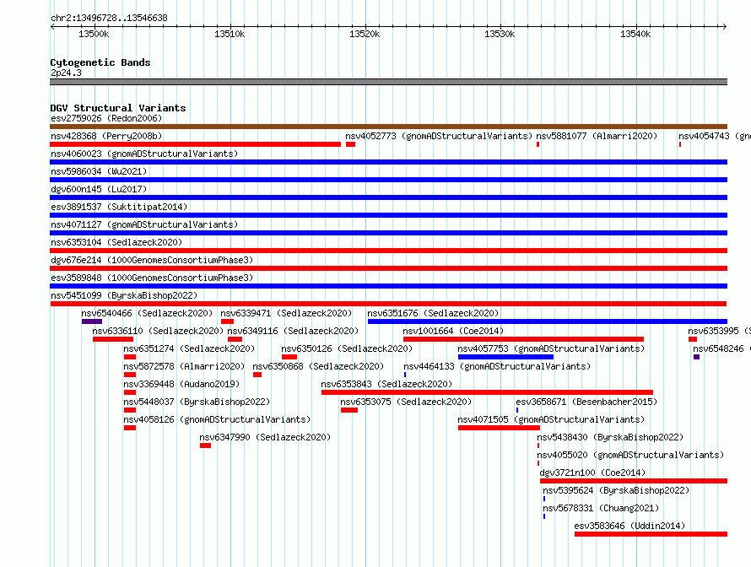Click nsv4071127 (gnomADStructuralVariants) label

click(x=144, y=224)
